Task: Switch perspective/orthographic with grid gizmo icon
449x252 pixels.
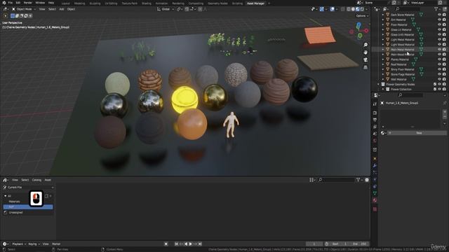Action: [x=366, y=67]
